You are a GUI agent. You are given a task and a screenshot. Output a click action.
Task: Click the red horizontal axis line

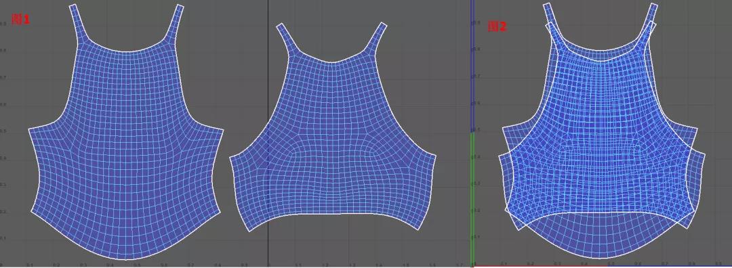[603, 266]
